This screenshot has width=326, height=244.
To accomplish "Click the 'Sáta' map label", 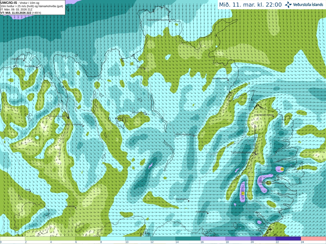I will tap(28, 189).
